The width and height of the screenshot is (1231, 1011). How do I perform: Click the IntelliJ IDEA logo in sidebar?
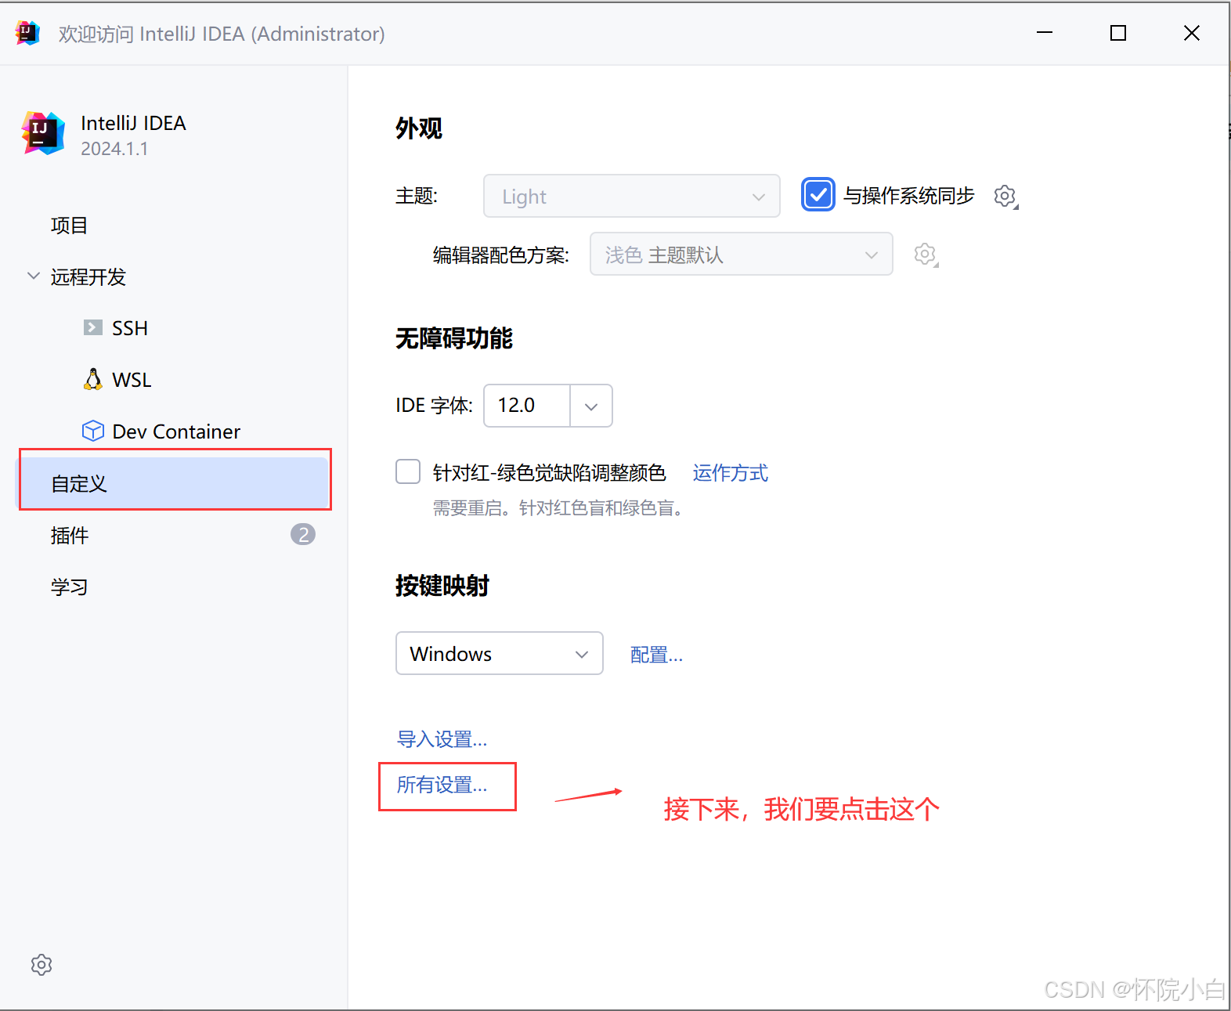point(43,133)
